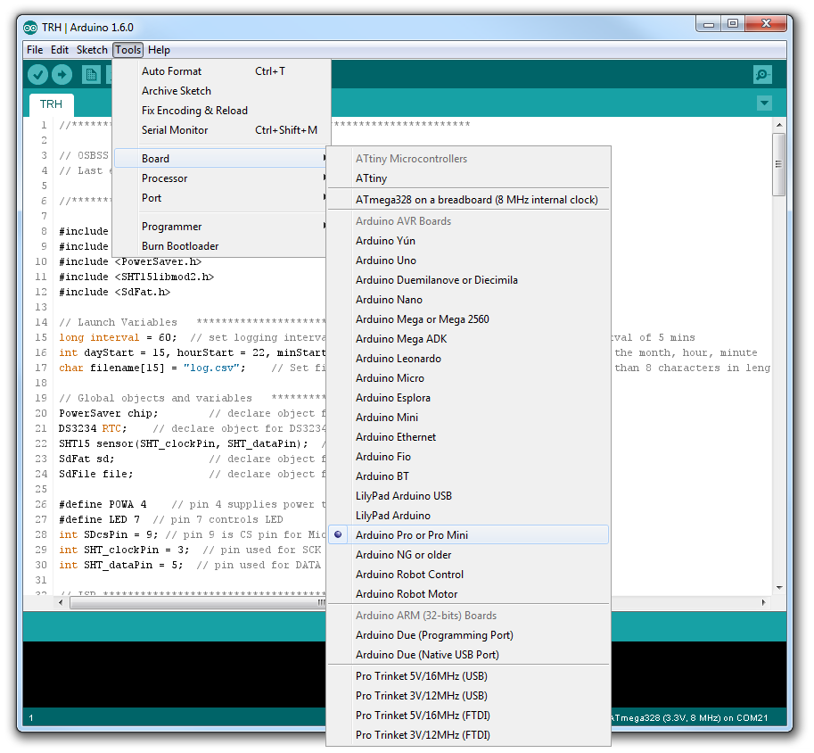
Task: Click the Verify checkmark toolbar button
Action: click(x=38, y=75)
